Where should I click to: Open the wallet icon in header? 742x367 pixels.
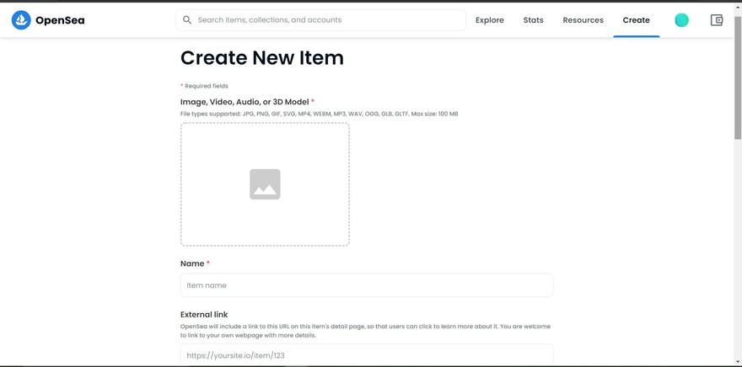[716, 20]
